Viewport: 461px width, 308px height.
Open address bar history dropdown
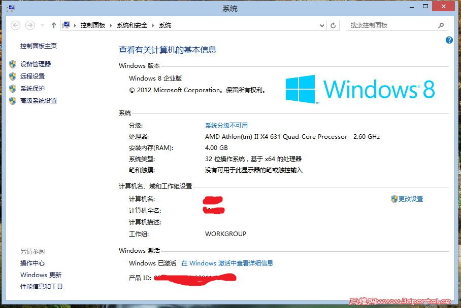click(x=322, y=25)
